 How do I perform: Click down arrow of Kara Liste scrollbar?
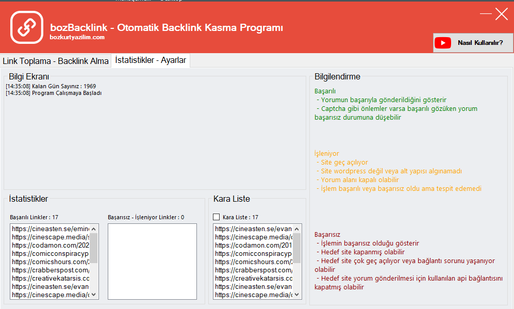coord(297,294)
